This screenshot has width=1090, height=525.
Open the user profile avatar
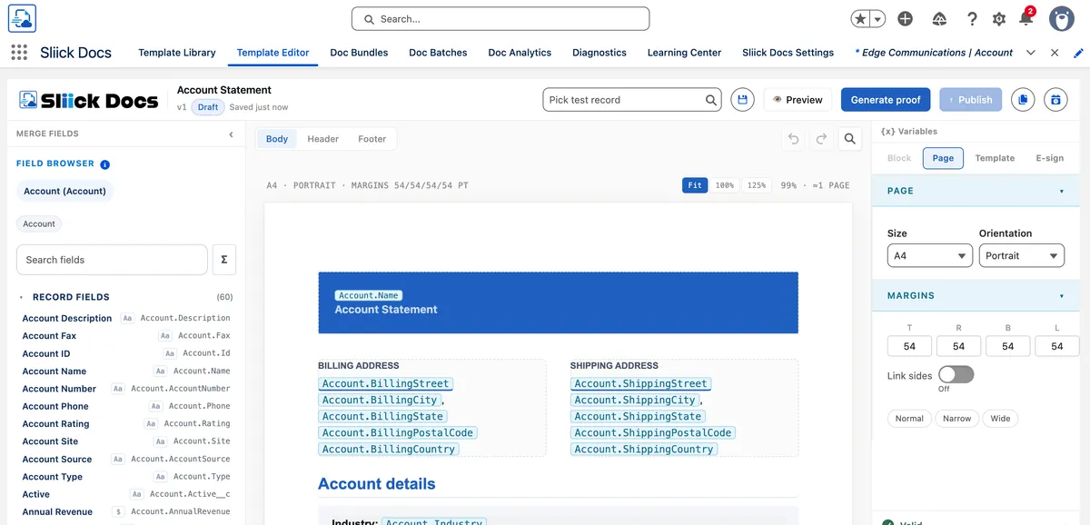click(x=1062, y=18)
